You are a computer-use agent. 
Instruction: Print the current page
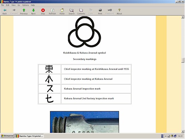[x=100, y=11]
